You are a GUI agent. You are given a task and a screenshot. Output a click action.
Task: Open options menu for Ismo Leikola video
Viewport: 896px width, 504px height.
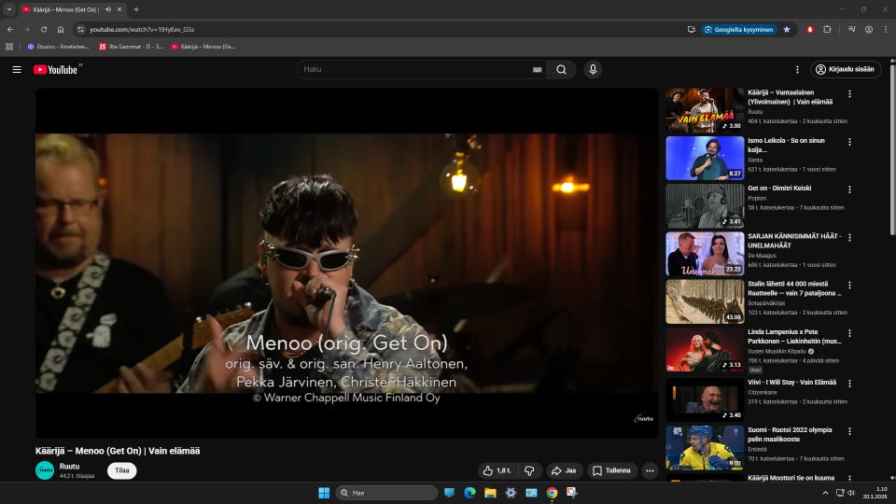[849, 142]
